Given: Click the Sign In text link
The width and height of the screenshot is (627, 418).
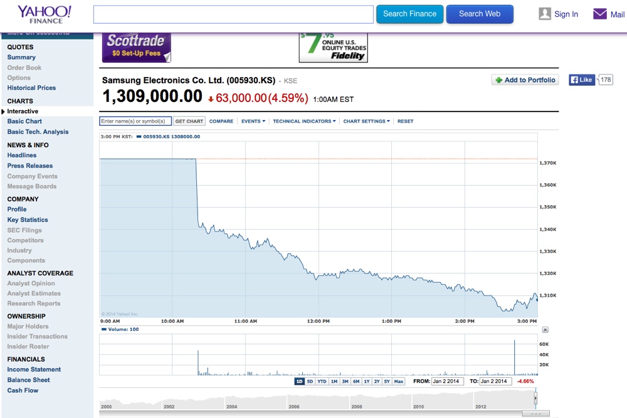Looking at the screenshot, I should click(566, 14).
